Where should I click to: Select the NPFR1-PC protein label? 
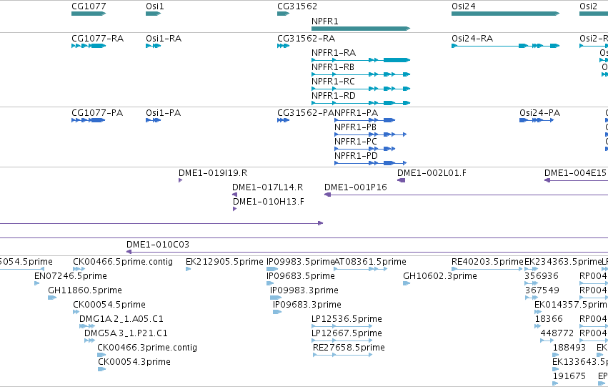[356, 142]
